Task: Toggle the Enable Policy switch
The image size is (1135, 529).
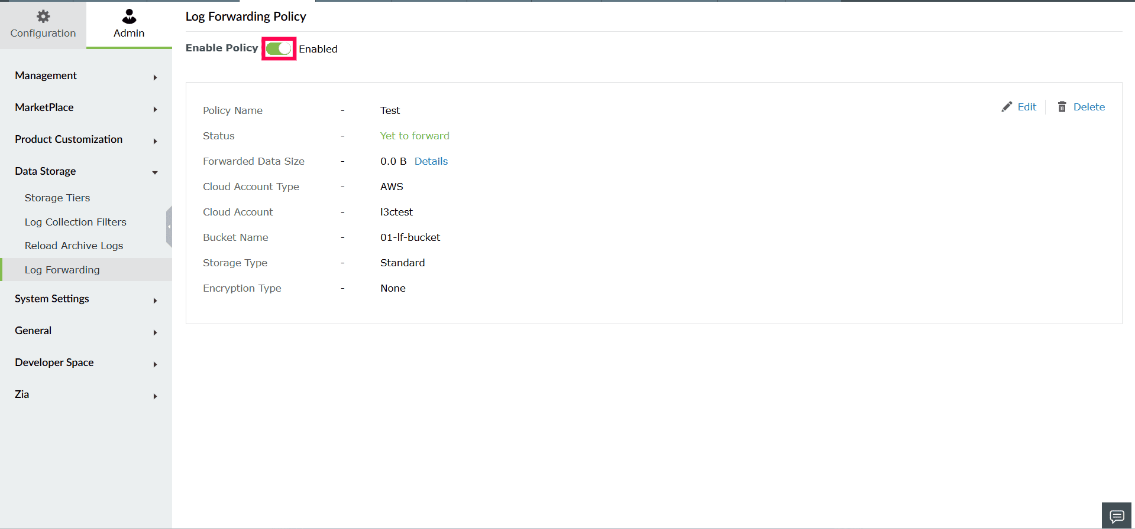Action: tap(279, 48)
